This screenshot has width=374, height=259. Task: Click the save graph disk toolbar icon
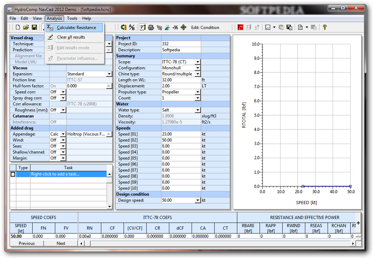(x=289, y=27)
